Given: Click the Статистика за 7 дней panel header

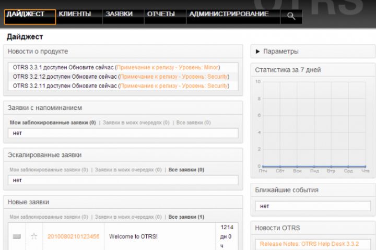Looking at the screenshot, I should (x=313, y=70).
